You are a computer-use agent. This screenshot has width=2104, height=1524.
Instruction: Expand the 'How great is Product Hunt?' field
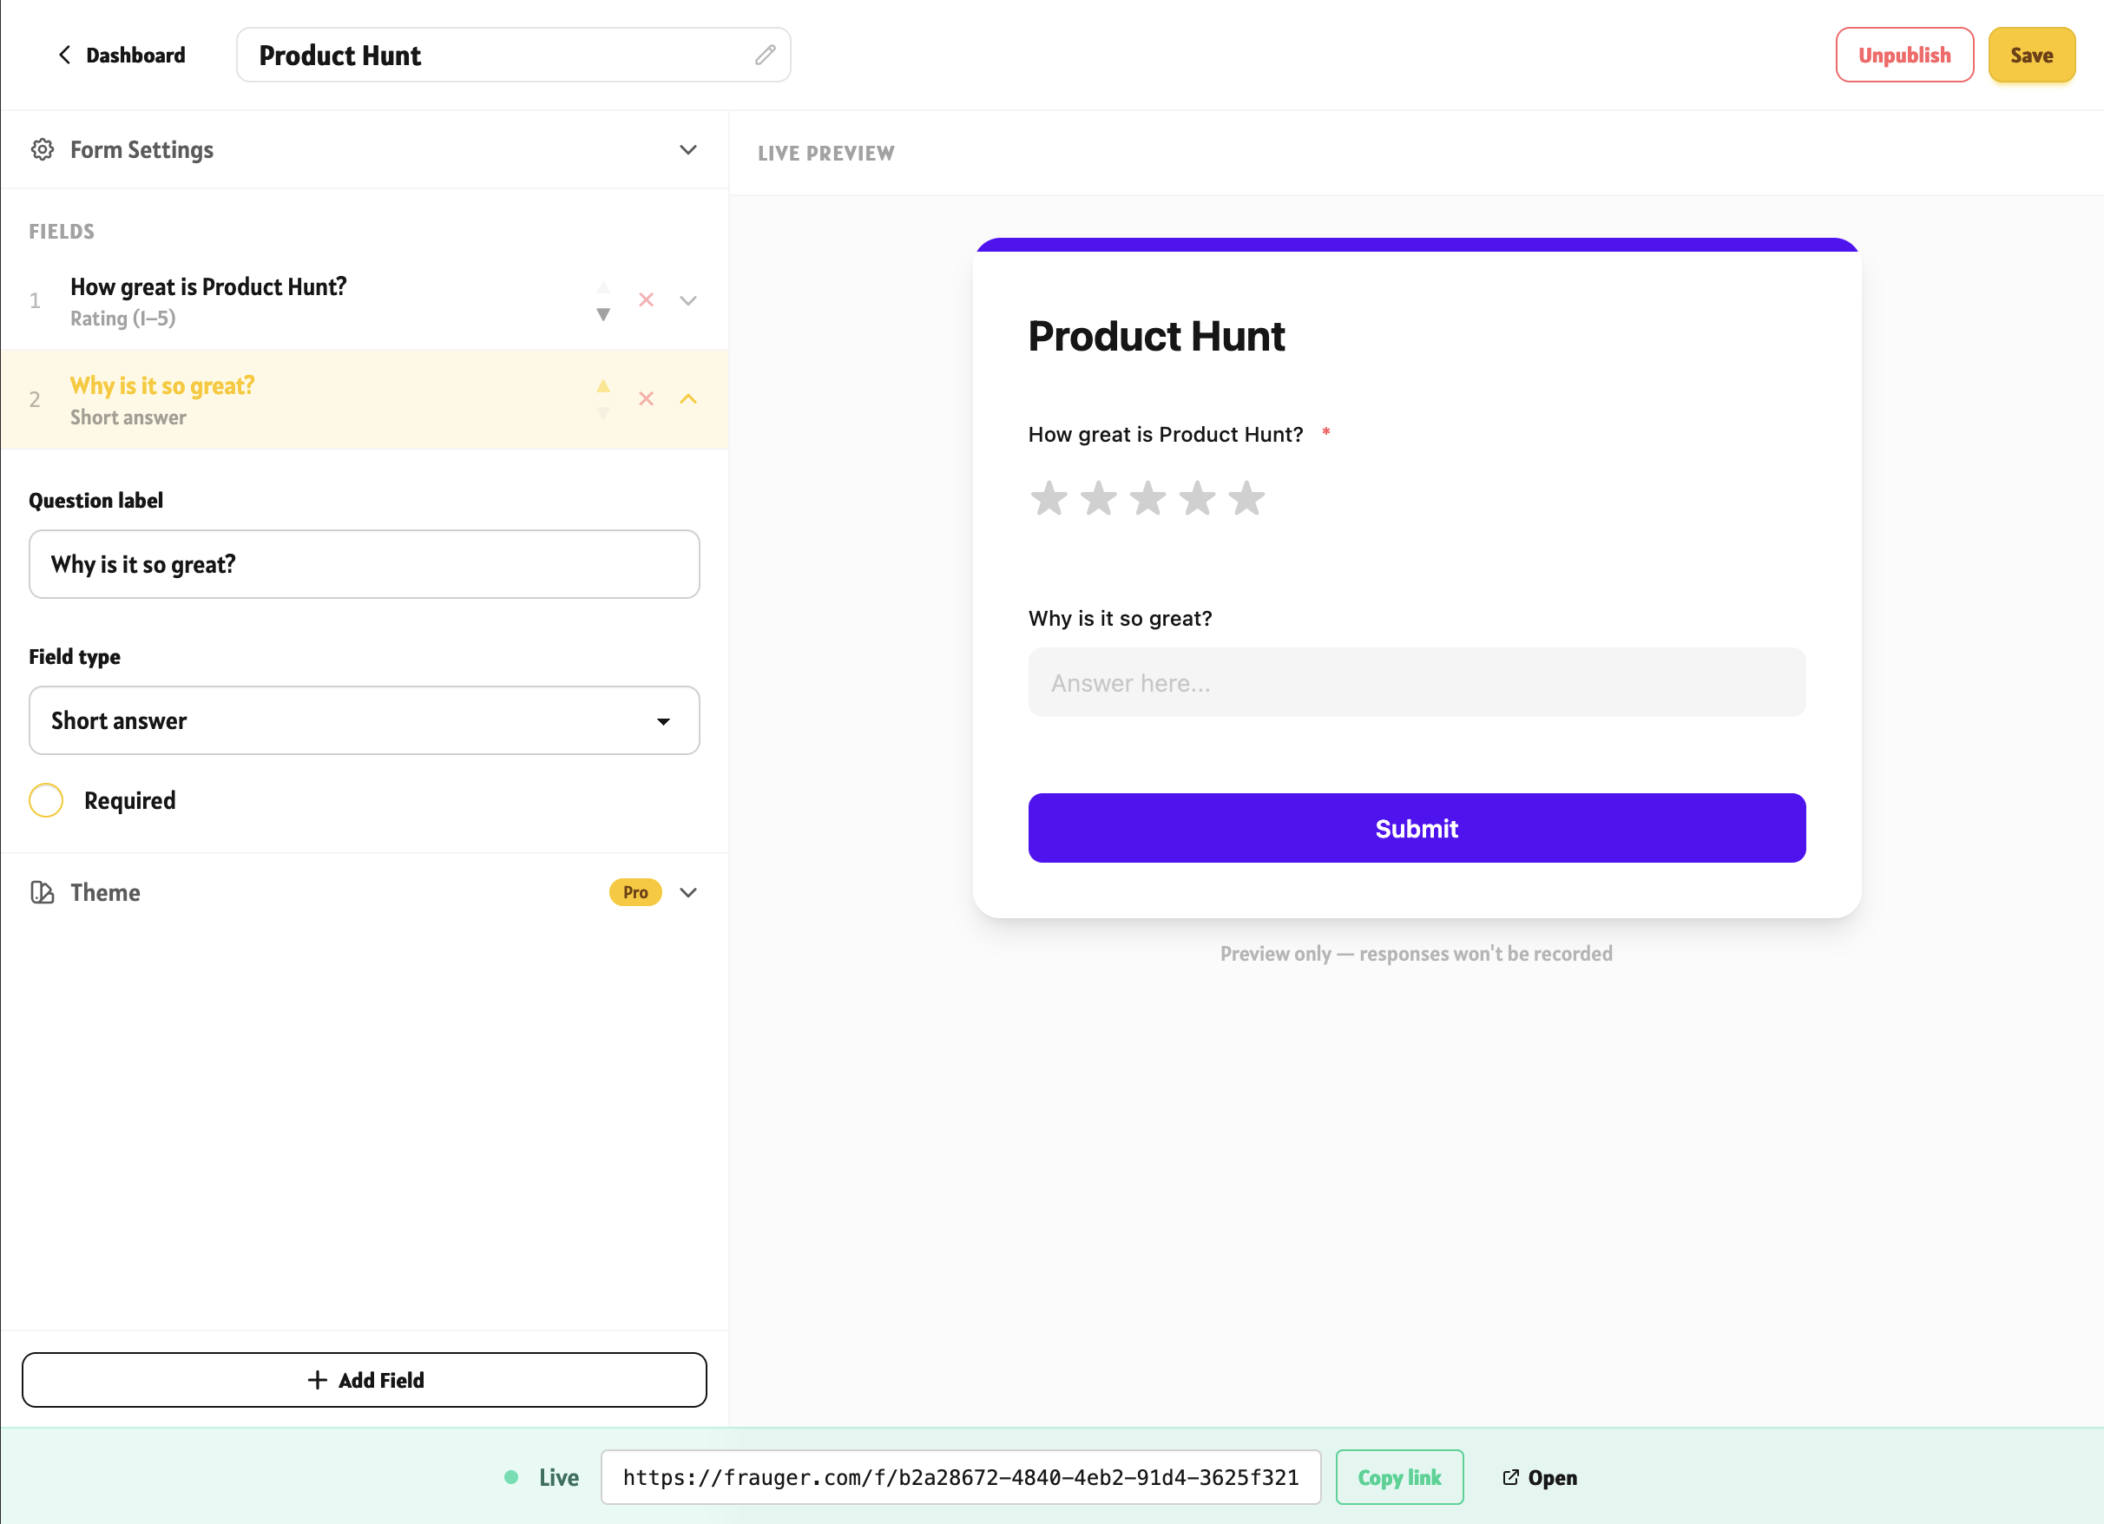click(x=688, y=300)
